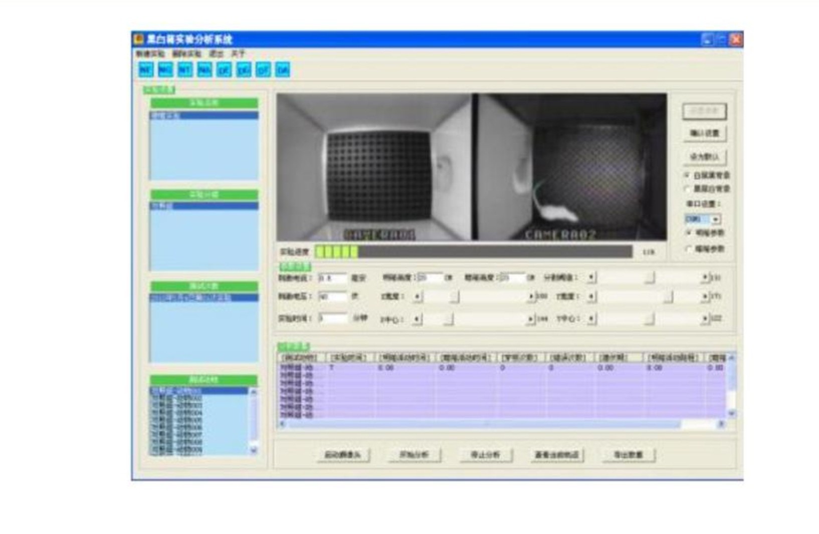Click the right arrow of X中心 slider

pyautogui.click(x=531, y=319)
